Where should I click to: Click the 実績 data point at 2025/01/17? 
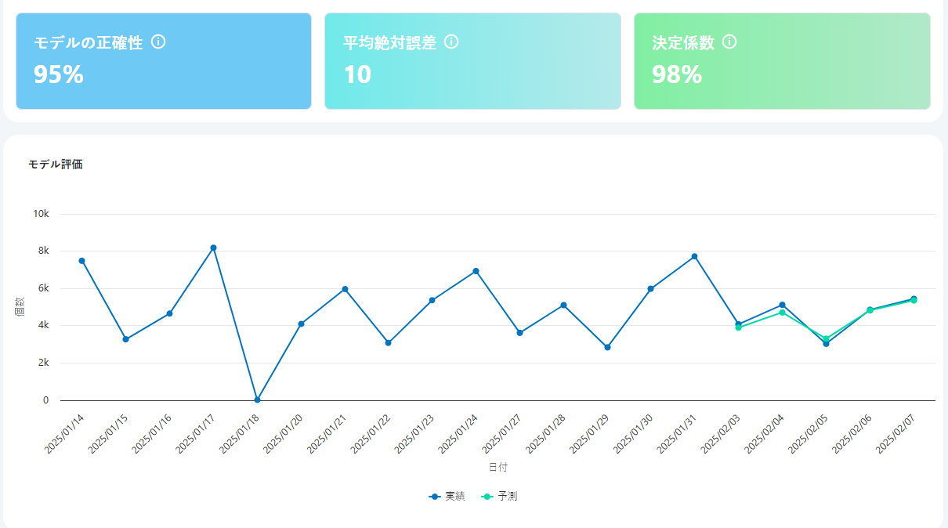(213, 248)
